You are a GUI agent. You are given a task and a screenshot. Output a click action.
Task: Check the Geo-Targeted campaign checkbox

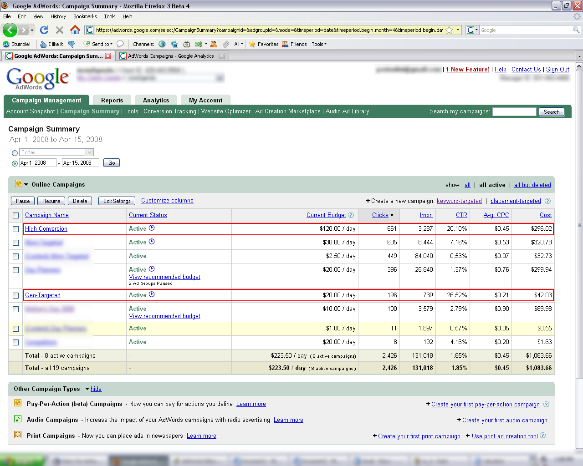click(16, 295)
